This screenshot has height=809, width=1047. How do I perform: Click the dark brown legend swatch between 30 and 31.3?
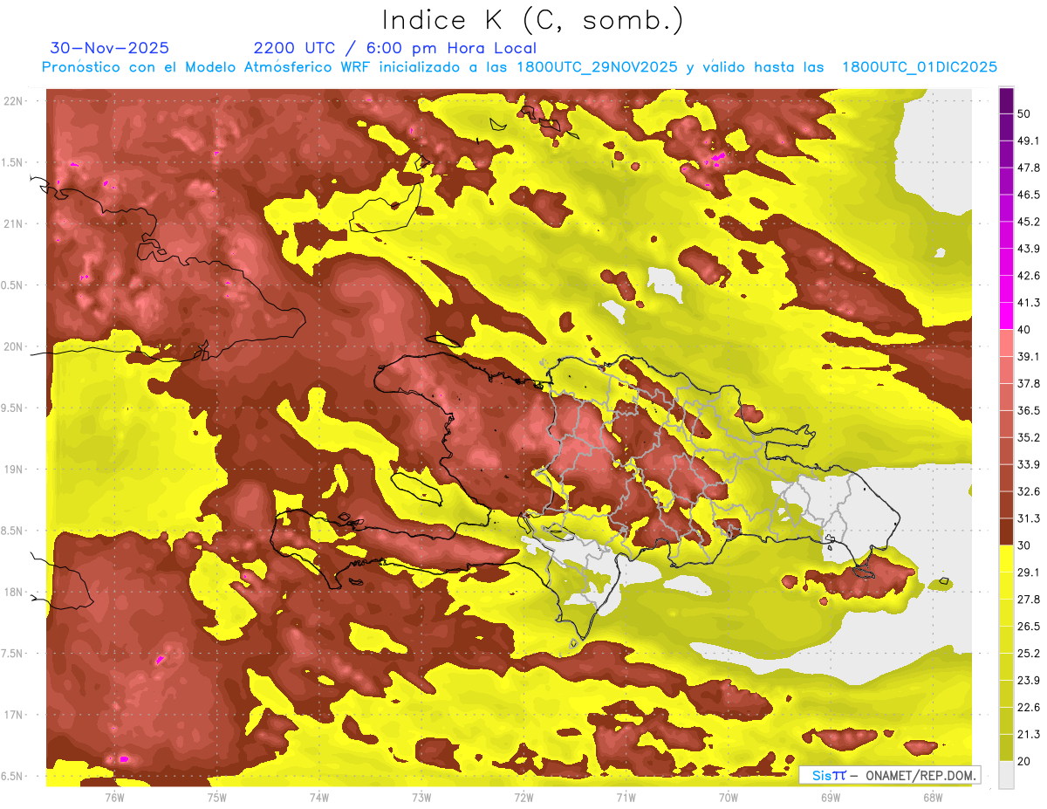point(1006,531)
